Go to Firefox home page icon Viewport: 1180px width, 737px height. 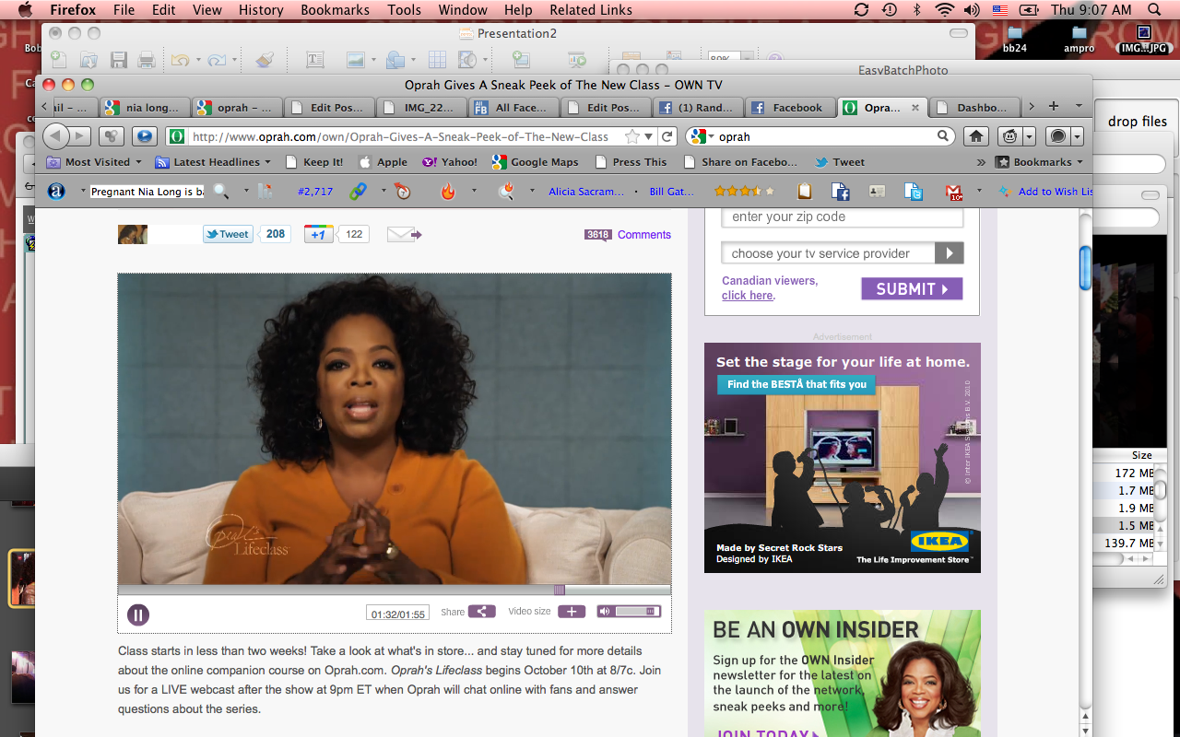[x=976, y=136]
